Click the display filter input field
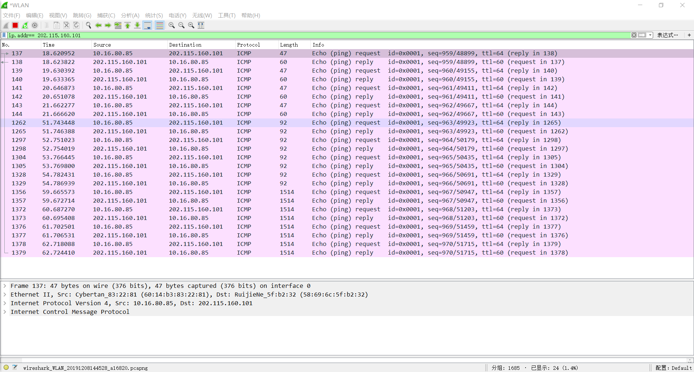 (319, 35)
